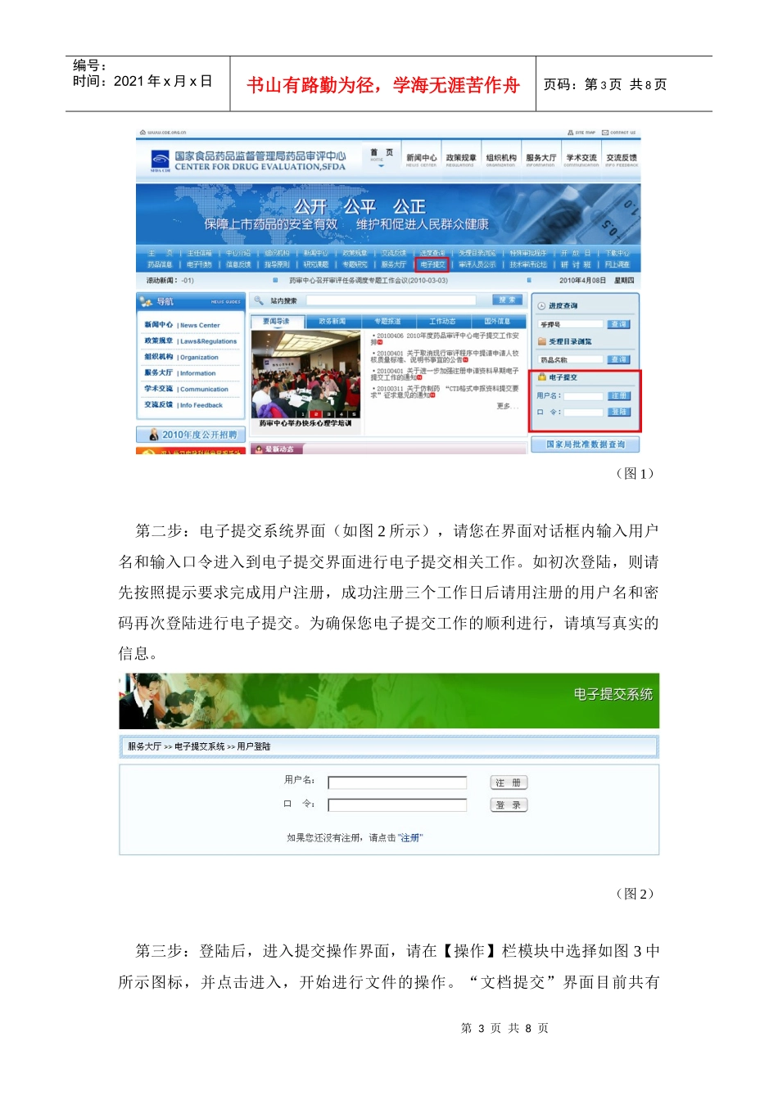This screenshot has width=778, height=1100.
Task: Open 新闻中心 News Center sidebar link
Action: [182, 325]
